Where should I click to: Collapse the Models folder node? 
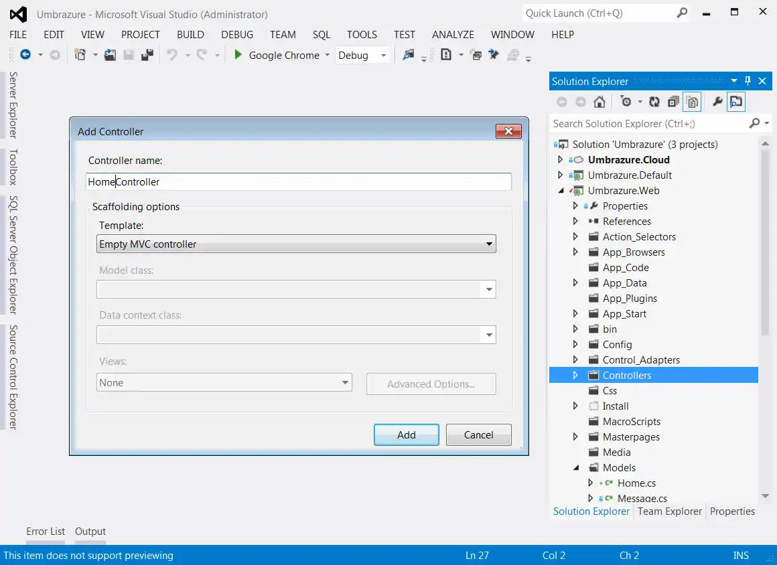[x=576, y=467]
